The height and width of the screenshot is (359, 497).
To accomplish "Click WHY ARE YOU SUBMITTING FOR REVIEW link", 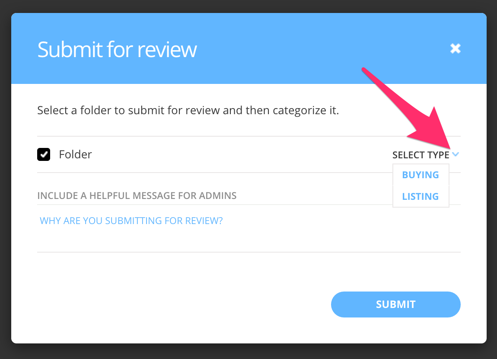I will [131, 221].
